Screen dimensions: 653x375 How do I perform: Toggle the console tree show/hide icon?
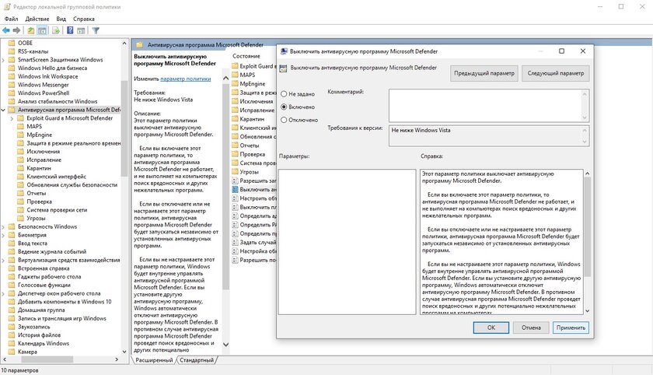[x=42, y=30]
